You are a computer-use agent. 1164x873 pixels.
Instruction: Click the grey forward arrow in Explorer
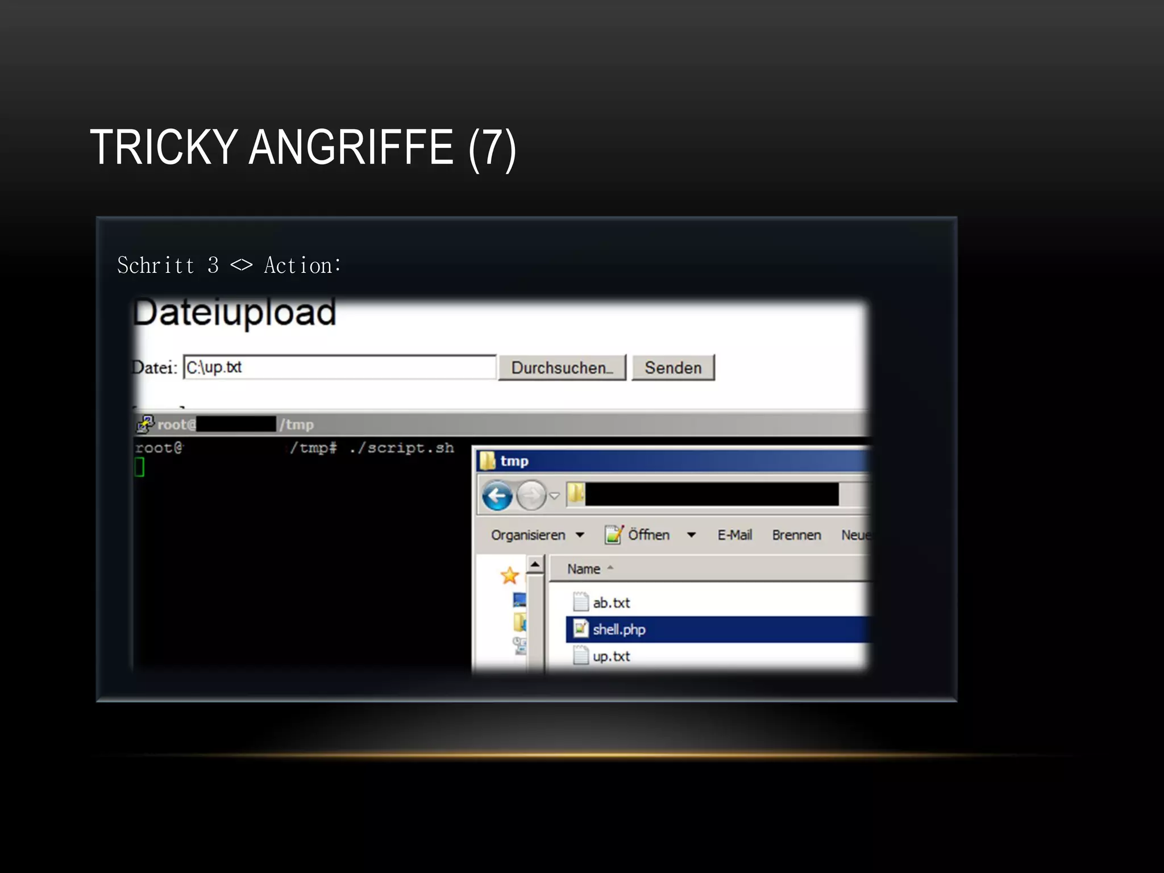tap(531, 496)
